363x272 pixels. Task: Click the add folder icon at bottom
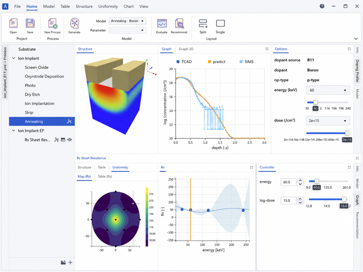point(63,262)
